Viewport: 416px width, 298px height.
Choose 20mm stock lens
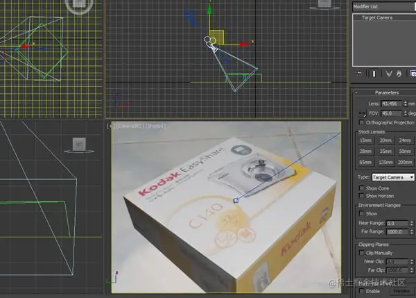385,140
